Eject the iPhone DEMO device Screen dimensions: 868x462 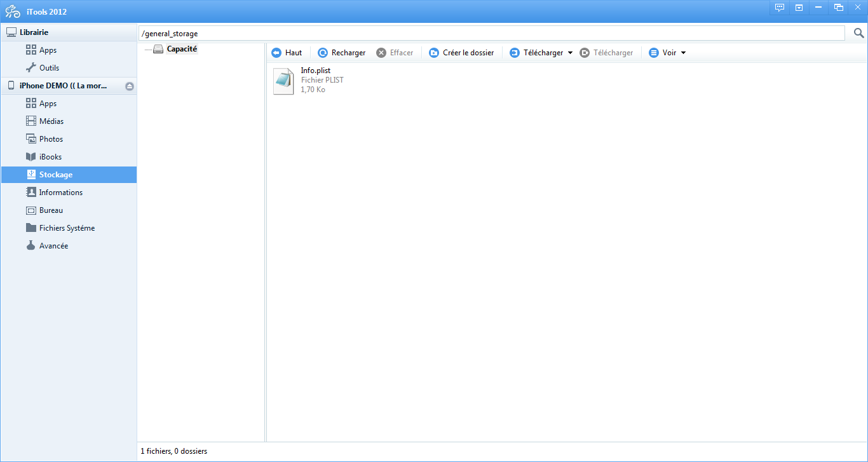130,86
